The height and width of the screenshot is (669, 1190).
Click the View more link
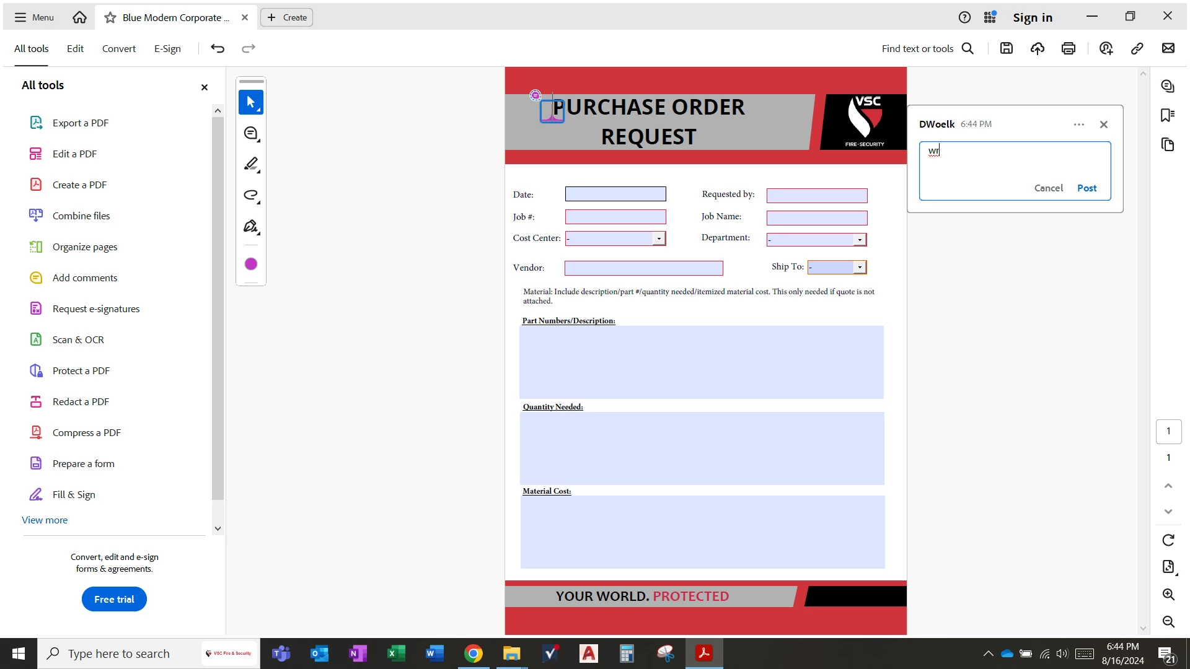click(x=45, y=520)
